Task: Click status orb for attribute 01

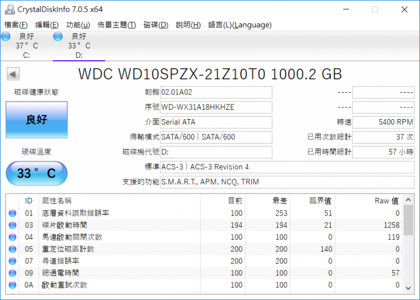Action: (13, 214)
